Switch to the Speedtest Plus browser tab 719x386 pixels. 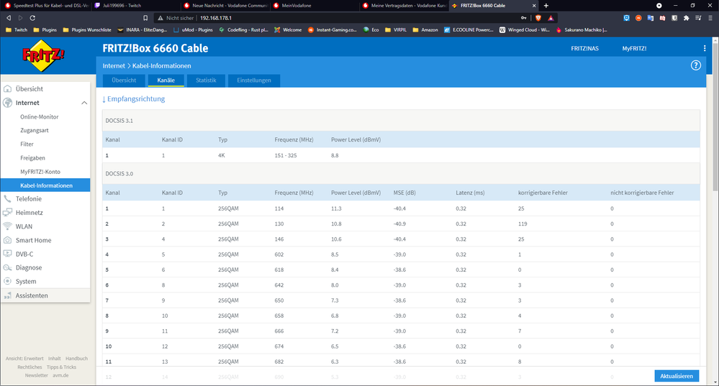tap(46, 6)
